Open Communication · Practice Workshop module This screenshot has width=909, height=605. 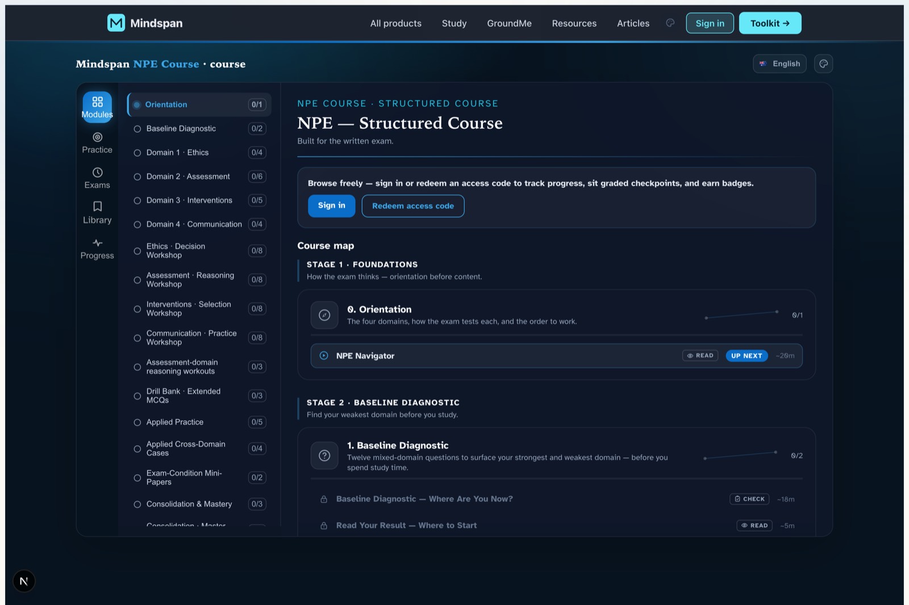click(x=199, y=338)
